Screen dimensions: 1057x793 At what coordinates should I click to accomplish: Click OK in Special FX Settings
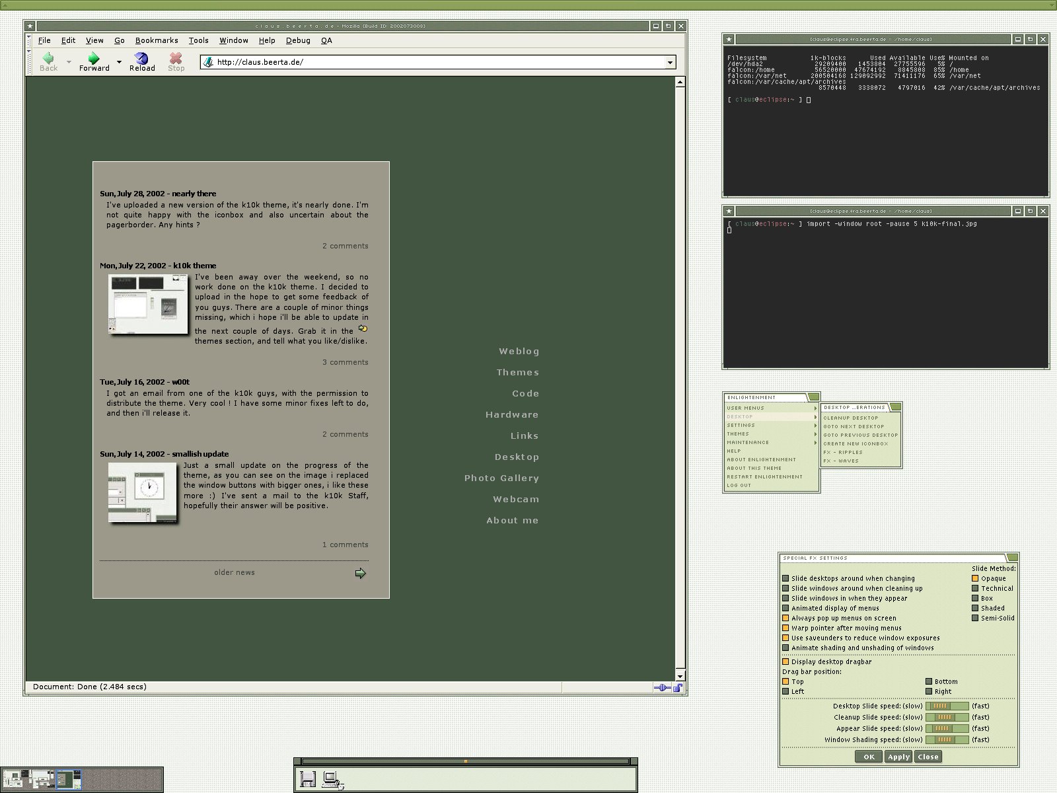(869, 757)
